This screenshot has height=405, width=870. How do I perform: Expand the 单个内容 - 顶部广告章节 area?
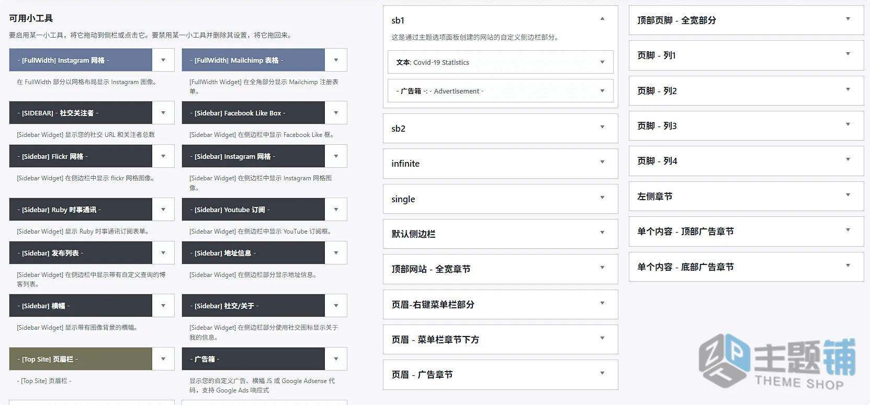pos(746,232)
